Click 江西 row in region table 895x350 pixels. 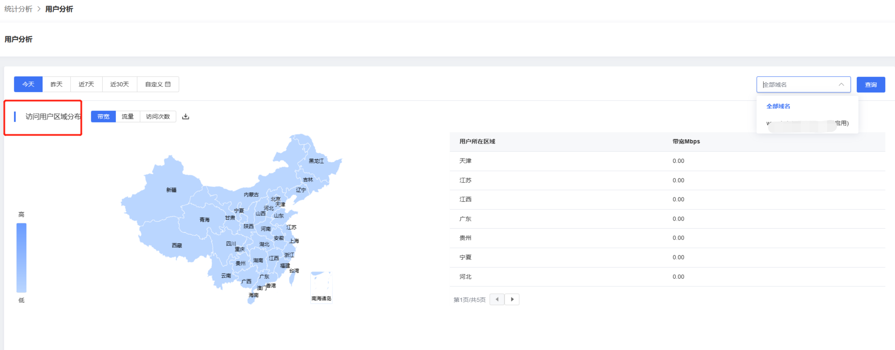tap(667, 200)
